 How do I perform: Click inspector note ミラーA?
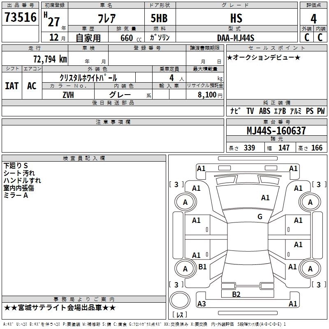(16, 195)
